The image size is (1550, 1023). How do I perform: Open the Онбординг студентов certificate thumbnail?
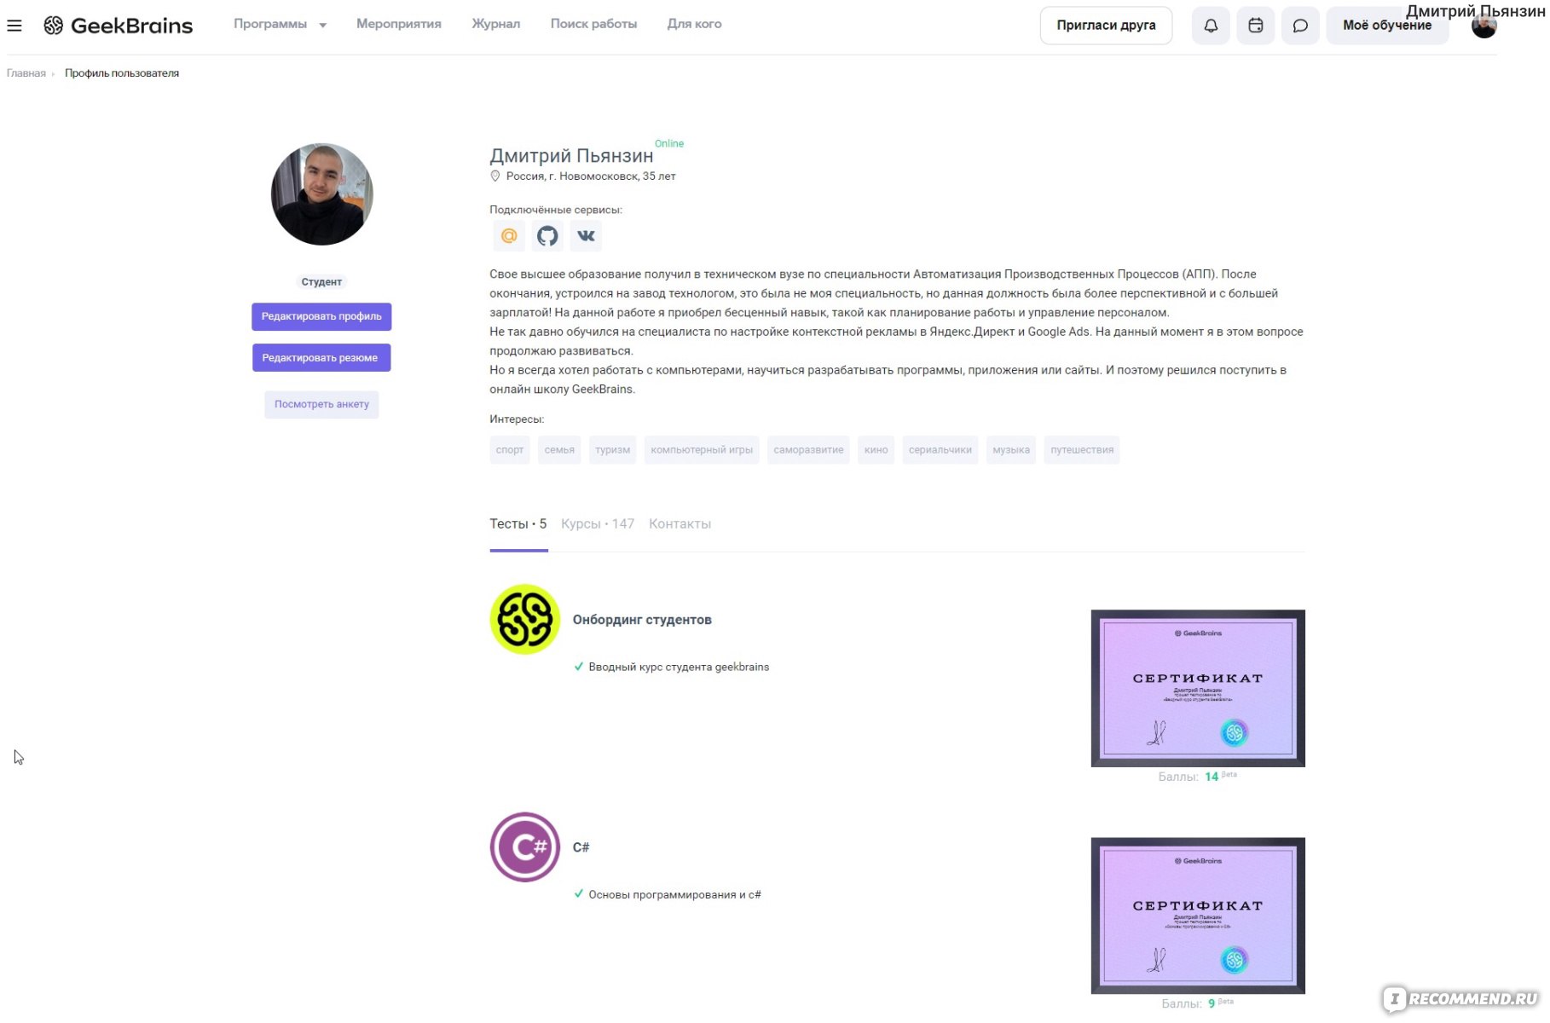point(1198,688)
